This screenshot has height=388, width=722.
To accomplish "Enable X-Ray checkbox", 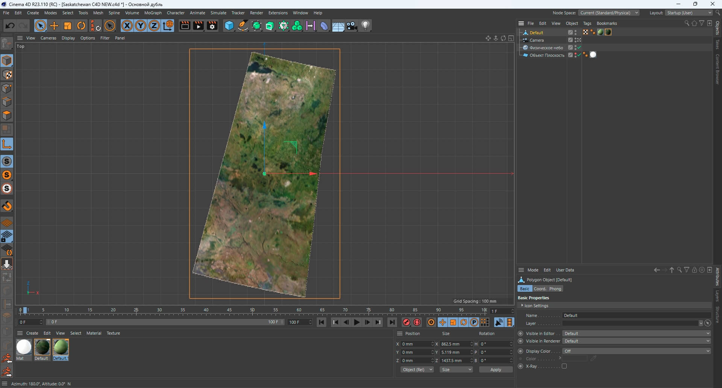I will tap(564, 366).
